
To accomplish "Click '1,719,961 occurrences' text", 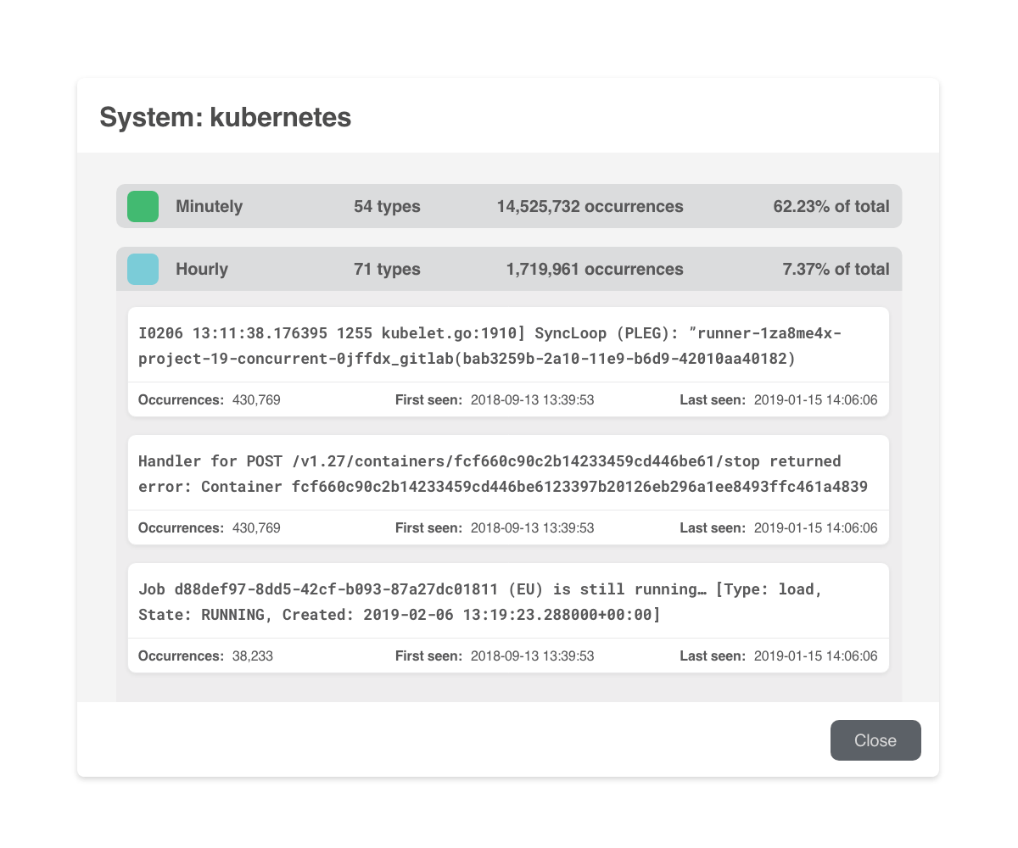I will (595, 269).
